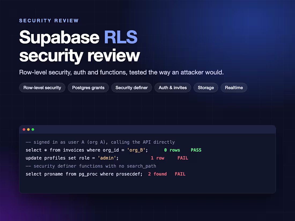
Task: Click the green PASS status
Action: pos(196,150)
